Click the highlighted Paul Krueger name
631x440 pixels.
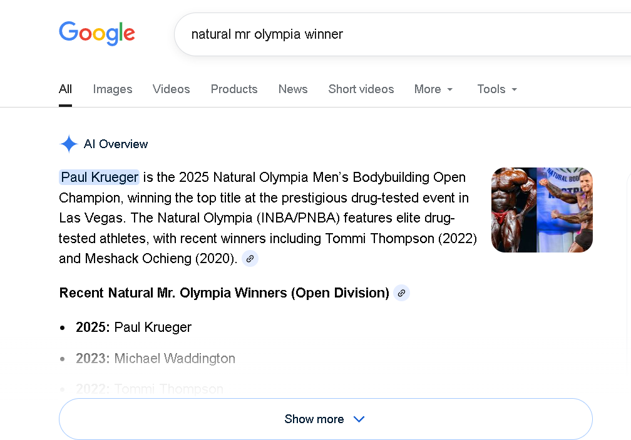[100, 177]
